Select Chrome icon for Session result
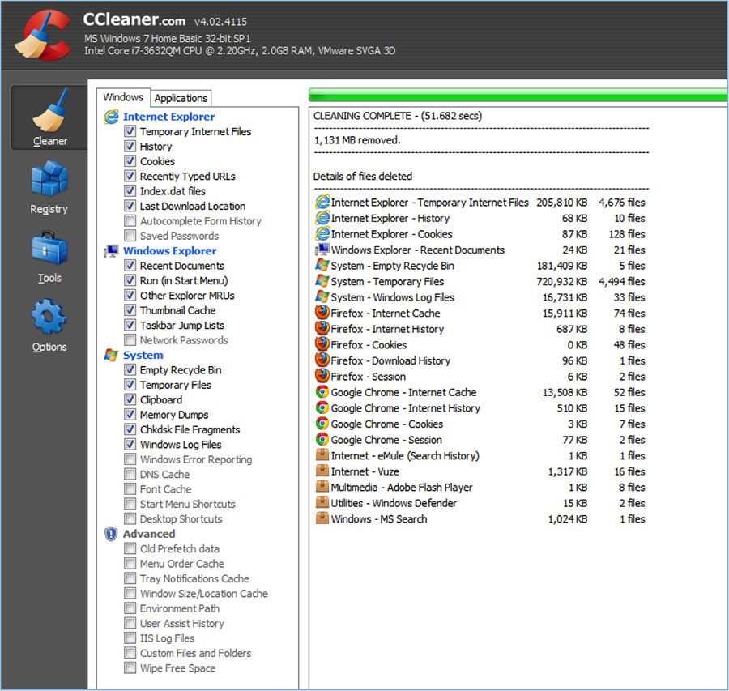 322,439
